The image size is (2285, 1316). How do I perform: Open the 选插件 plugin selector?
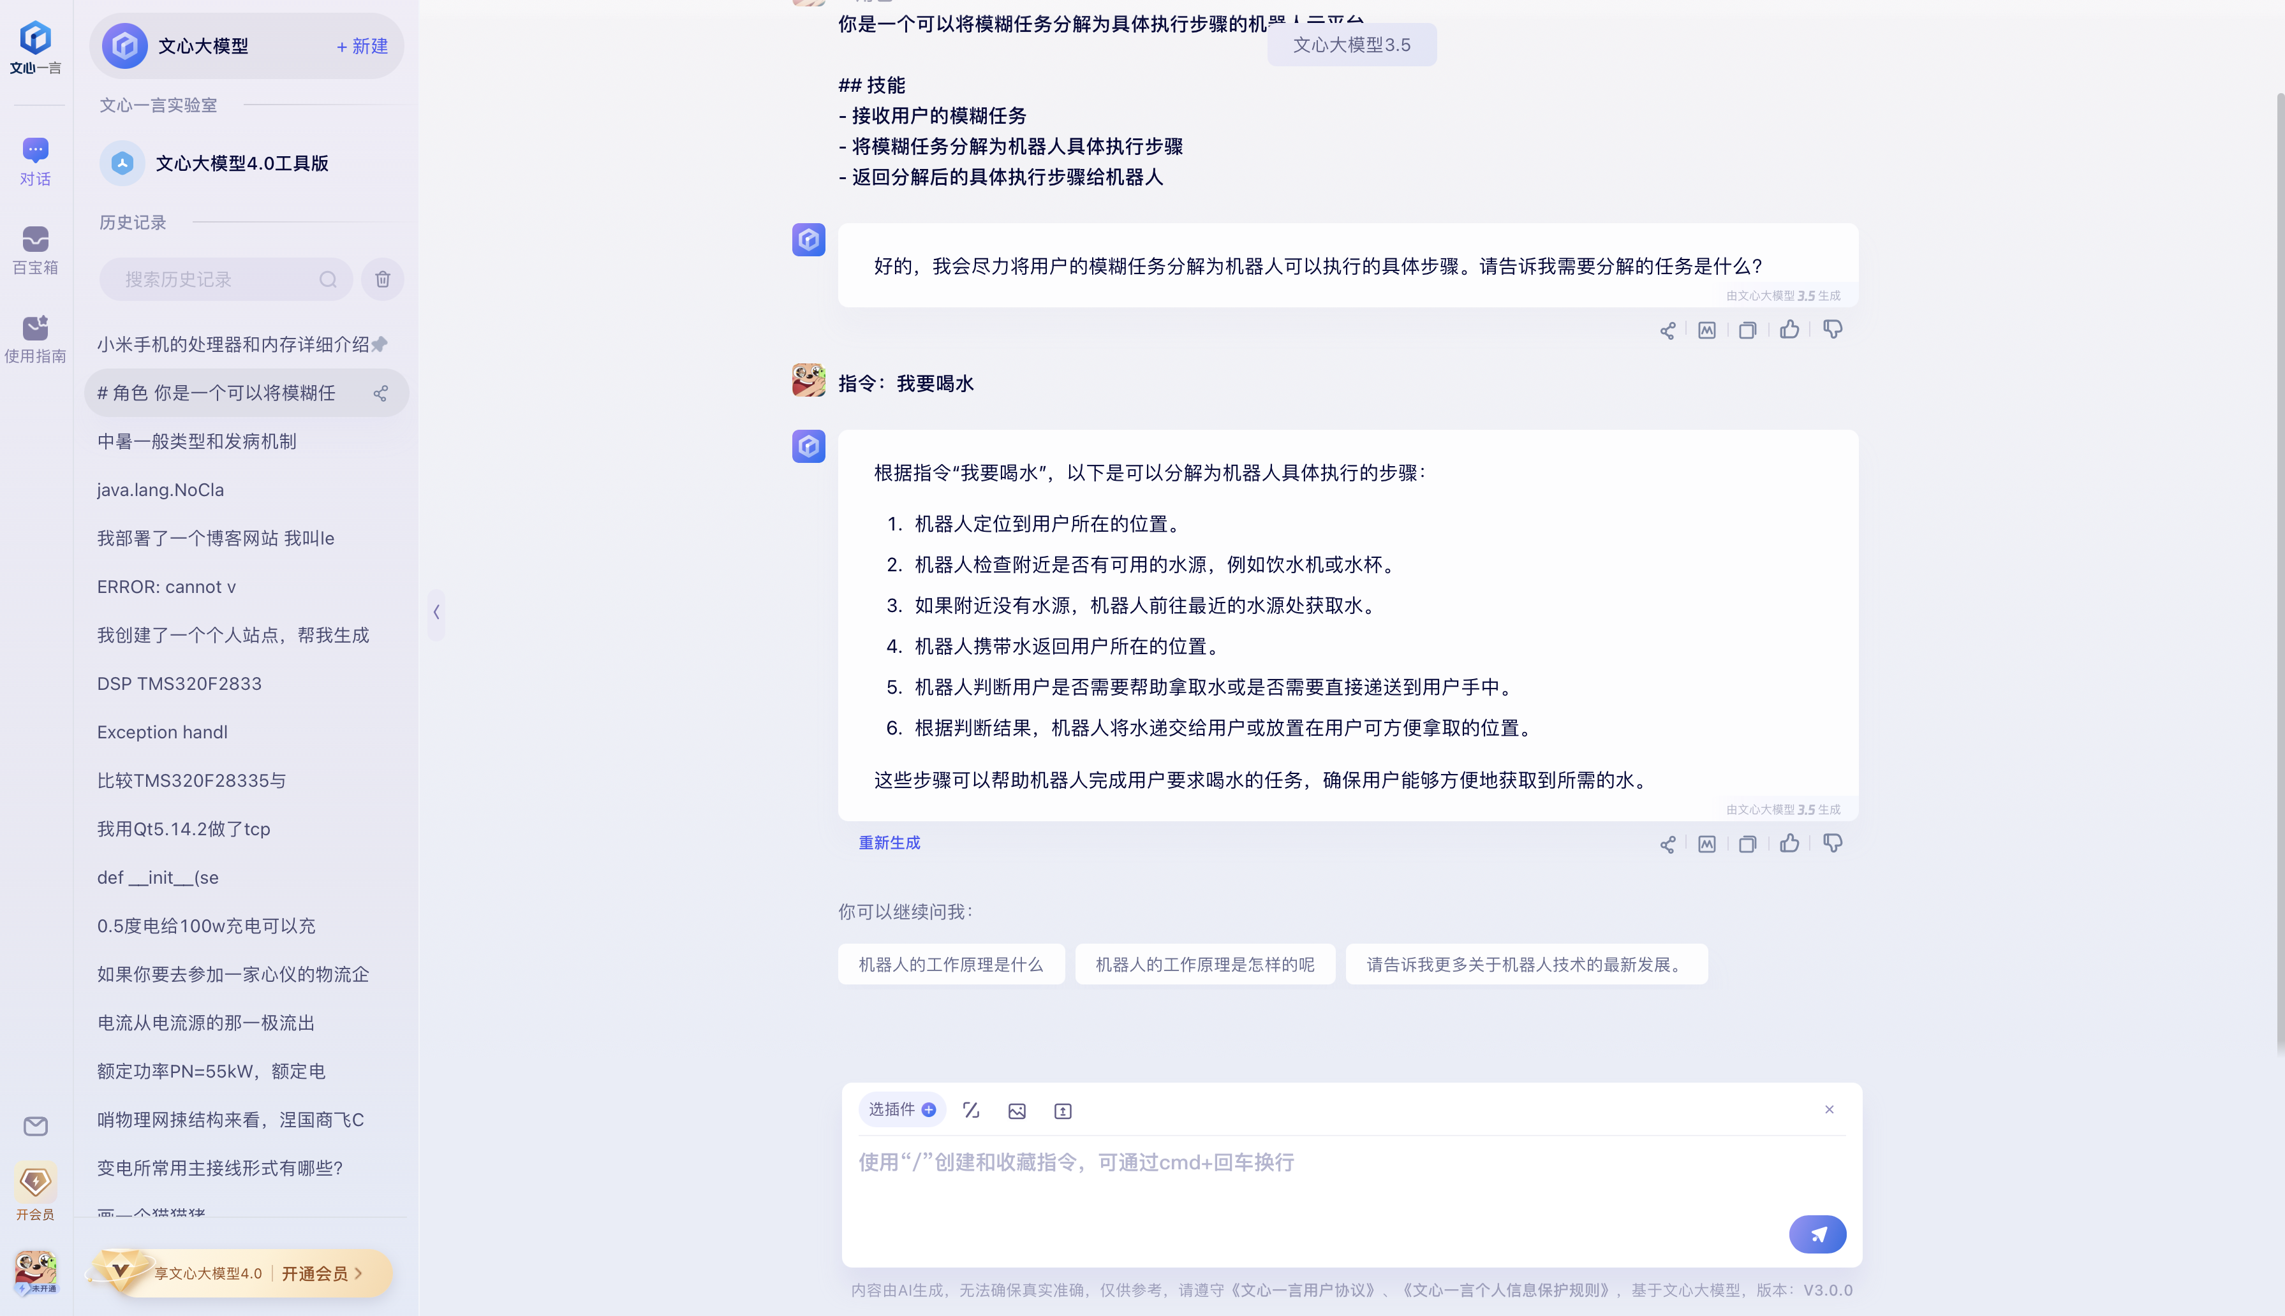[901, 1110]
